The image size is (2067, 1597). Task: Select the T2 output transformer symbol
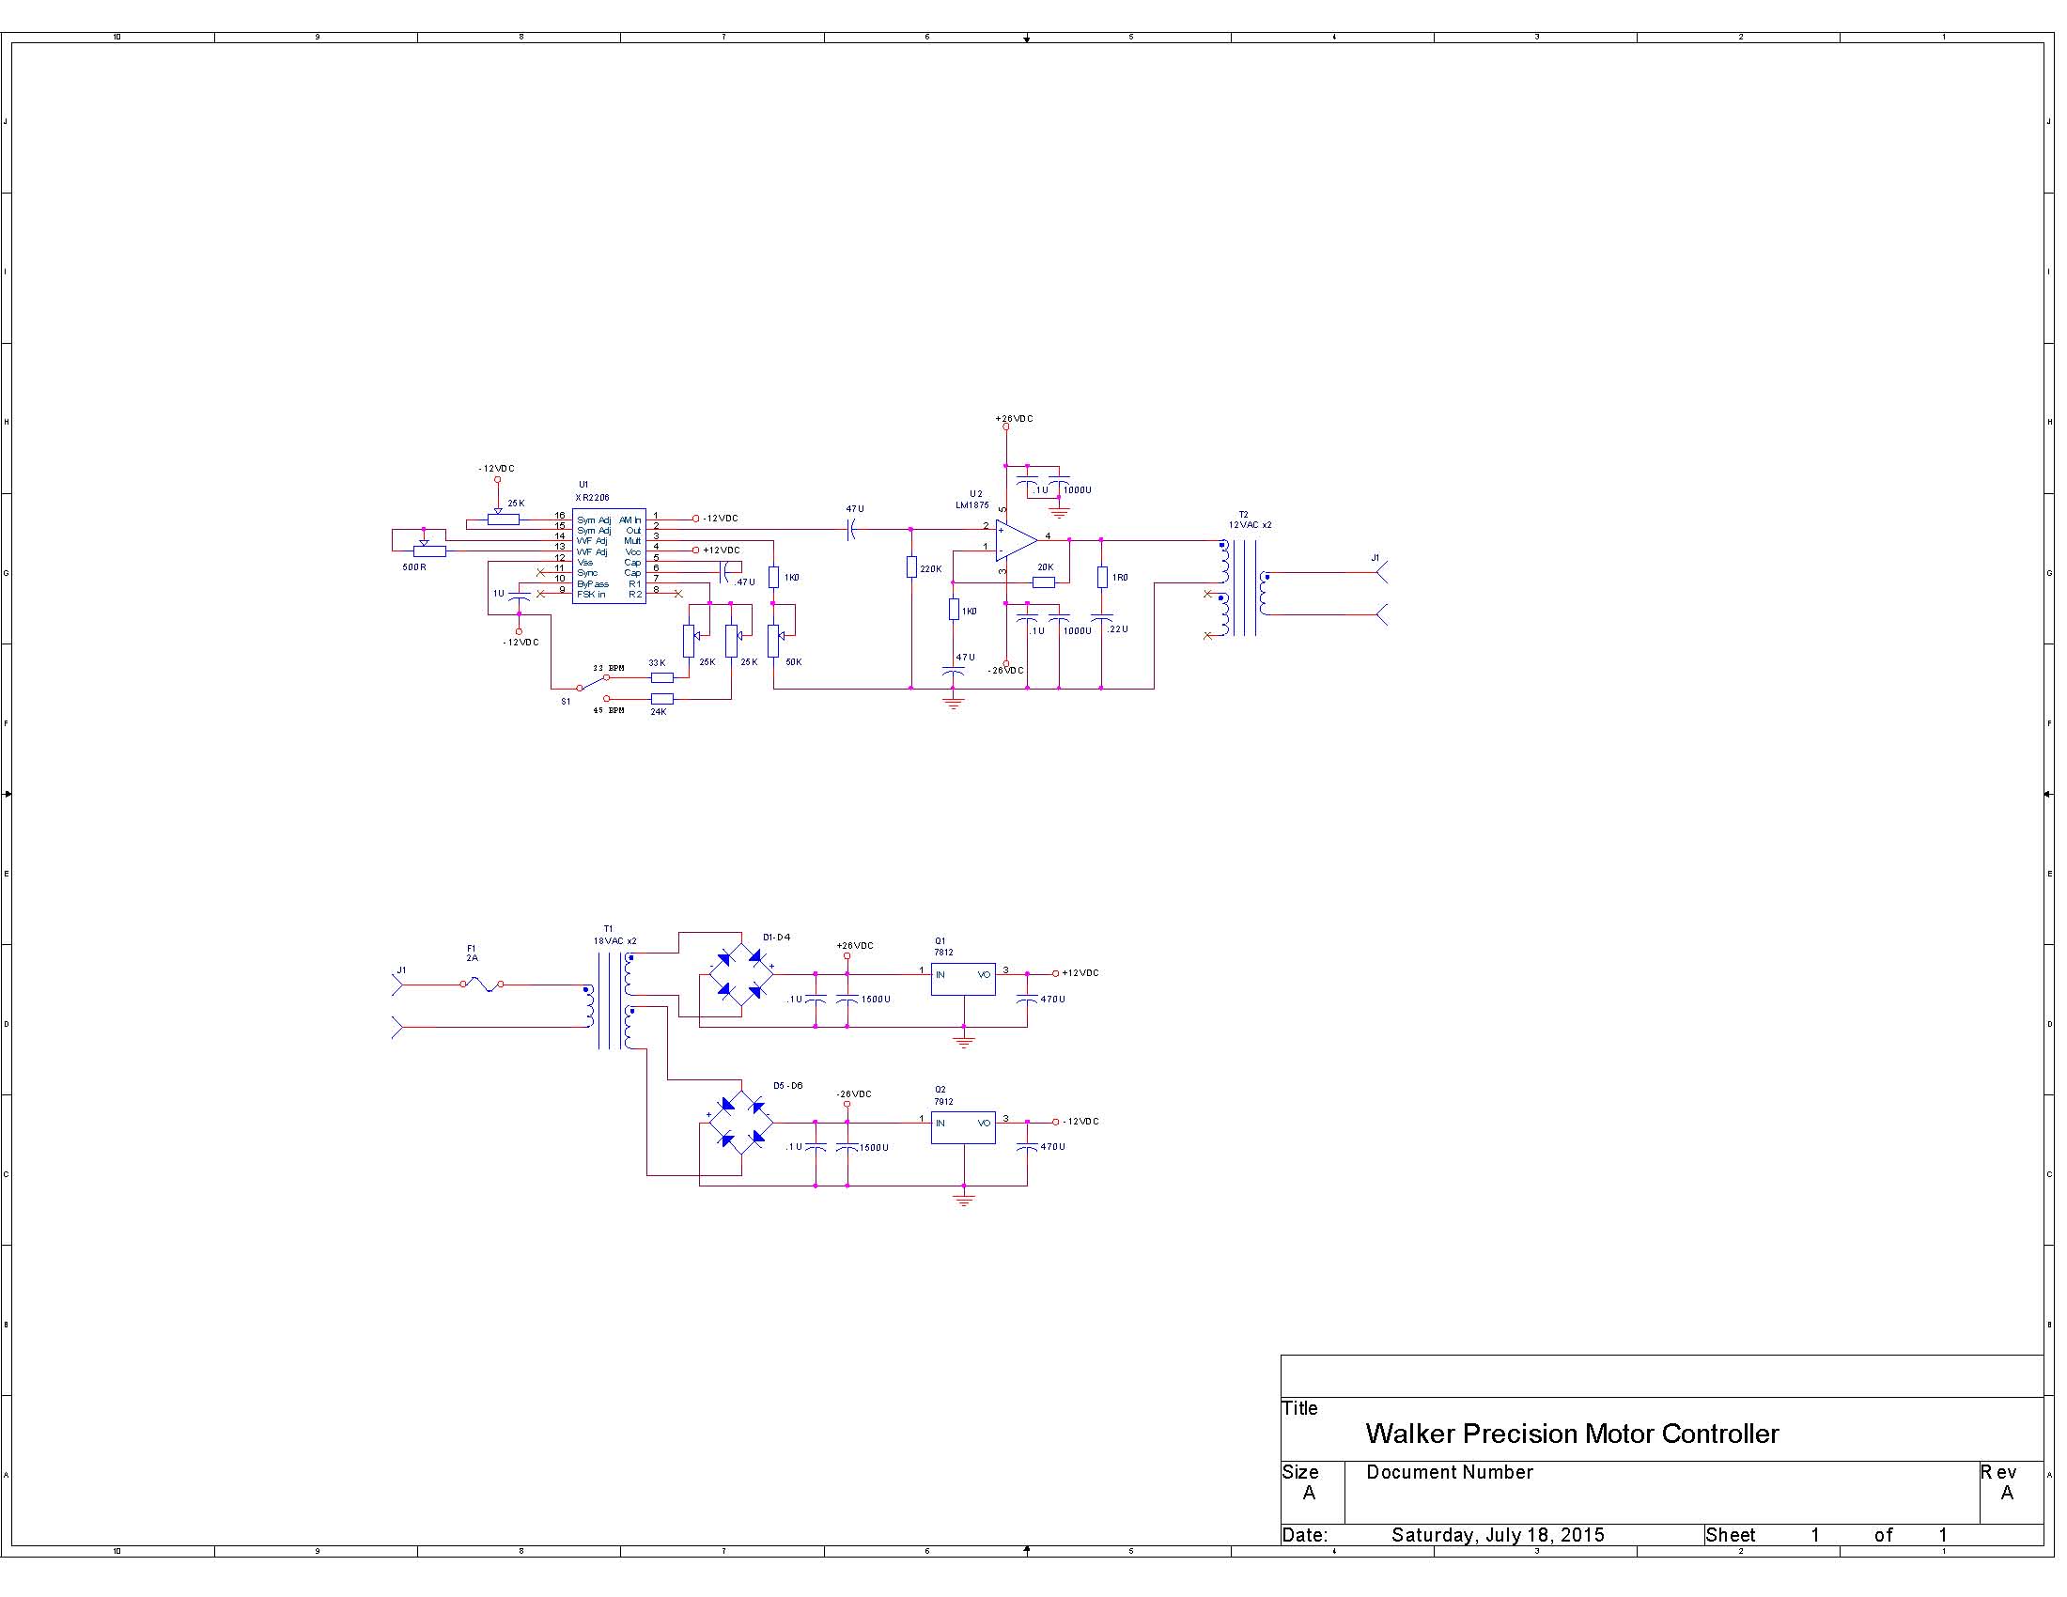coord(1245,588)
